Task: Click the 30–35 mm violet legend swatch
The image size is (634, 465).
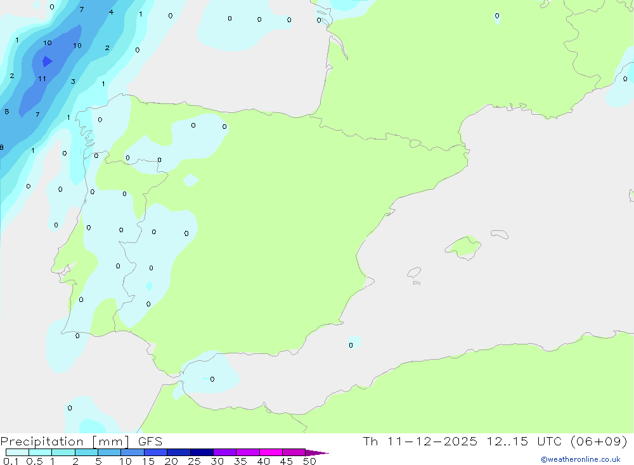Action: point(225,452)
